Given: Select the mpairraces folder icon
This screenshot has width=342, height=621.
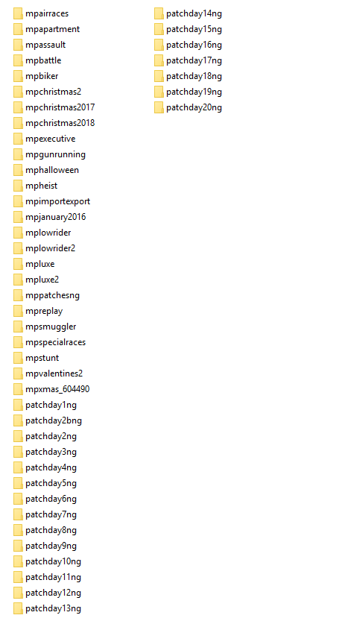Looking at the screenshot, I should click(18, 13).
